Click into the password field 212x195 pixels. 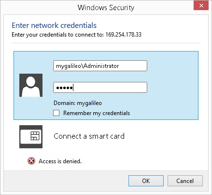(x=100, y=88)
